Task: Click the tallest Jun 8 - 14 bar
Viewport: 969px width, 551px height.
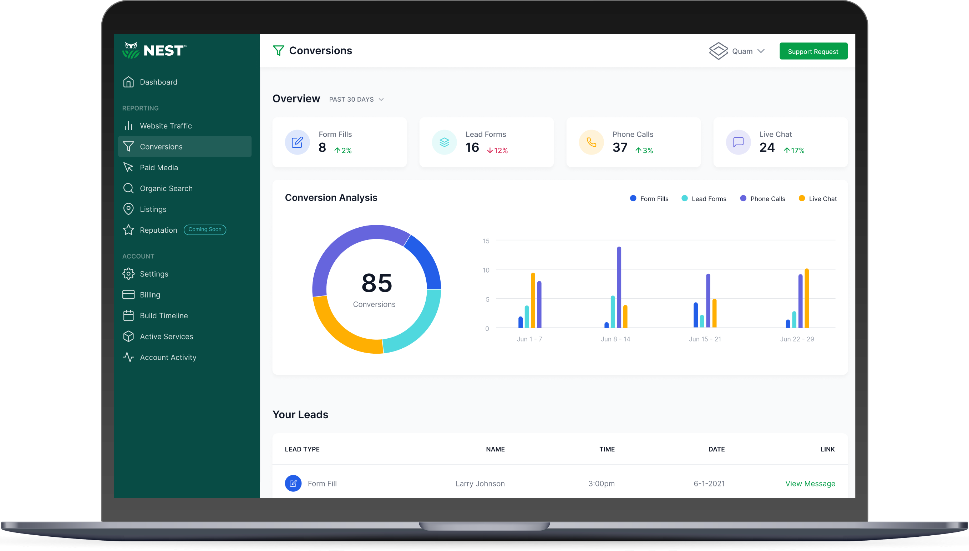Action: tap(619, 288)
